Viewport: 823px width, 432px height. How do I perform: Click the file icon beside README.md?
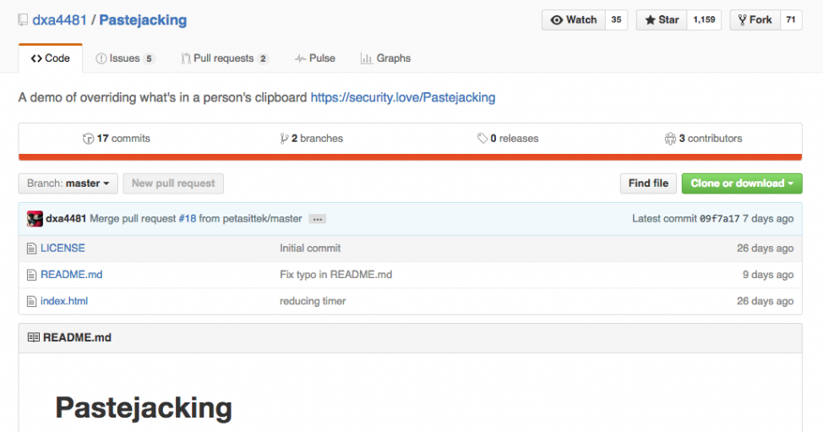pos(31,275)
